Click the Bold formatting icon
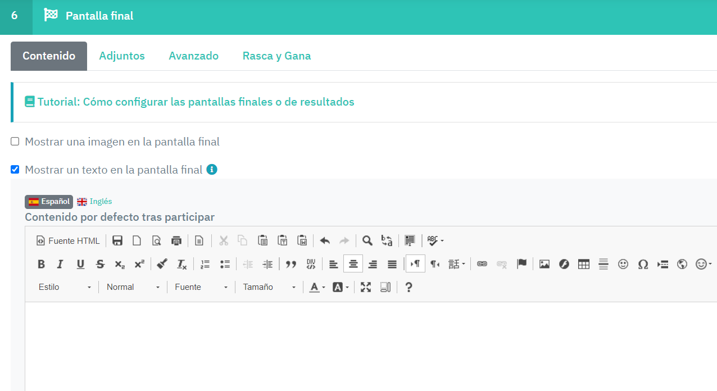This screenshot has width=717, height=391. pos(41,264)
